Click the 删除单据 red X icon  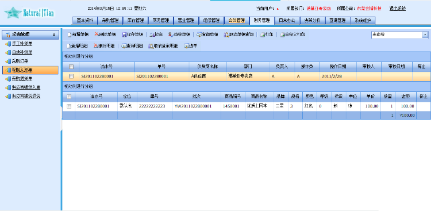click(97, 34)
